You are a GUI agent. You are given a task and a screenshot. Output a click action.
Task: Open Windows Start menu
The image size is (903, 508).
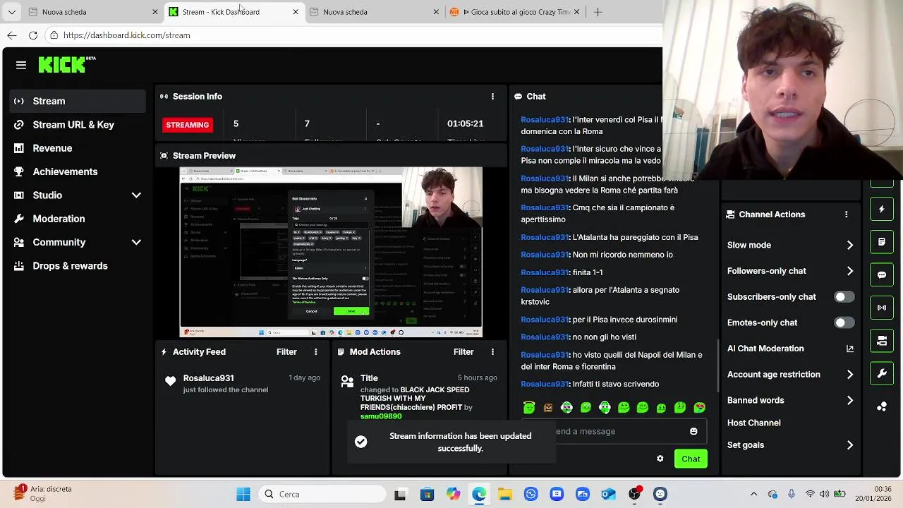coord(243,495)
